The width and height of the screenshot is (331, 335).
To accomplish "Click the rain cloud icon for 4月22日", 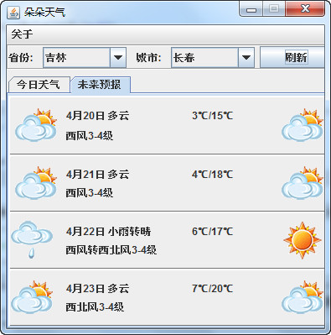I will tap(32, 240).
